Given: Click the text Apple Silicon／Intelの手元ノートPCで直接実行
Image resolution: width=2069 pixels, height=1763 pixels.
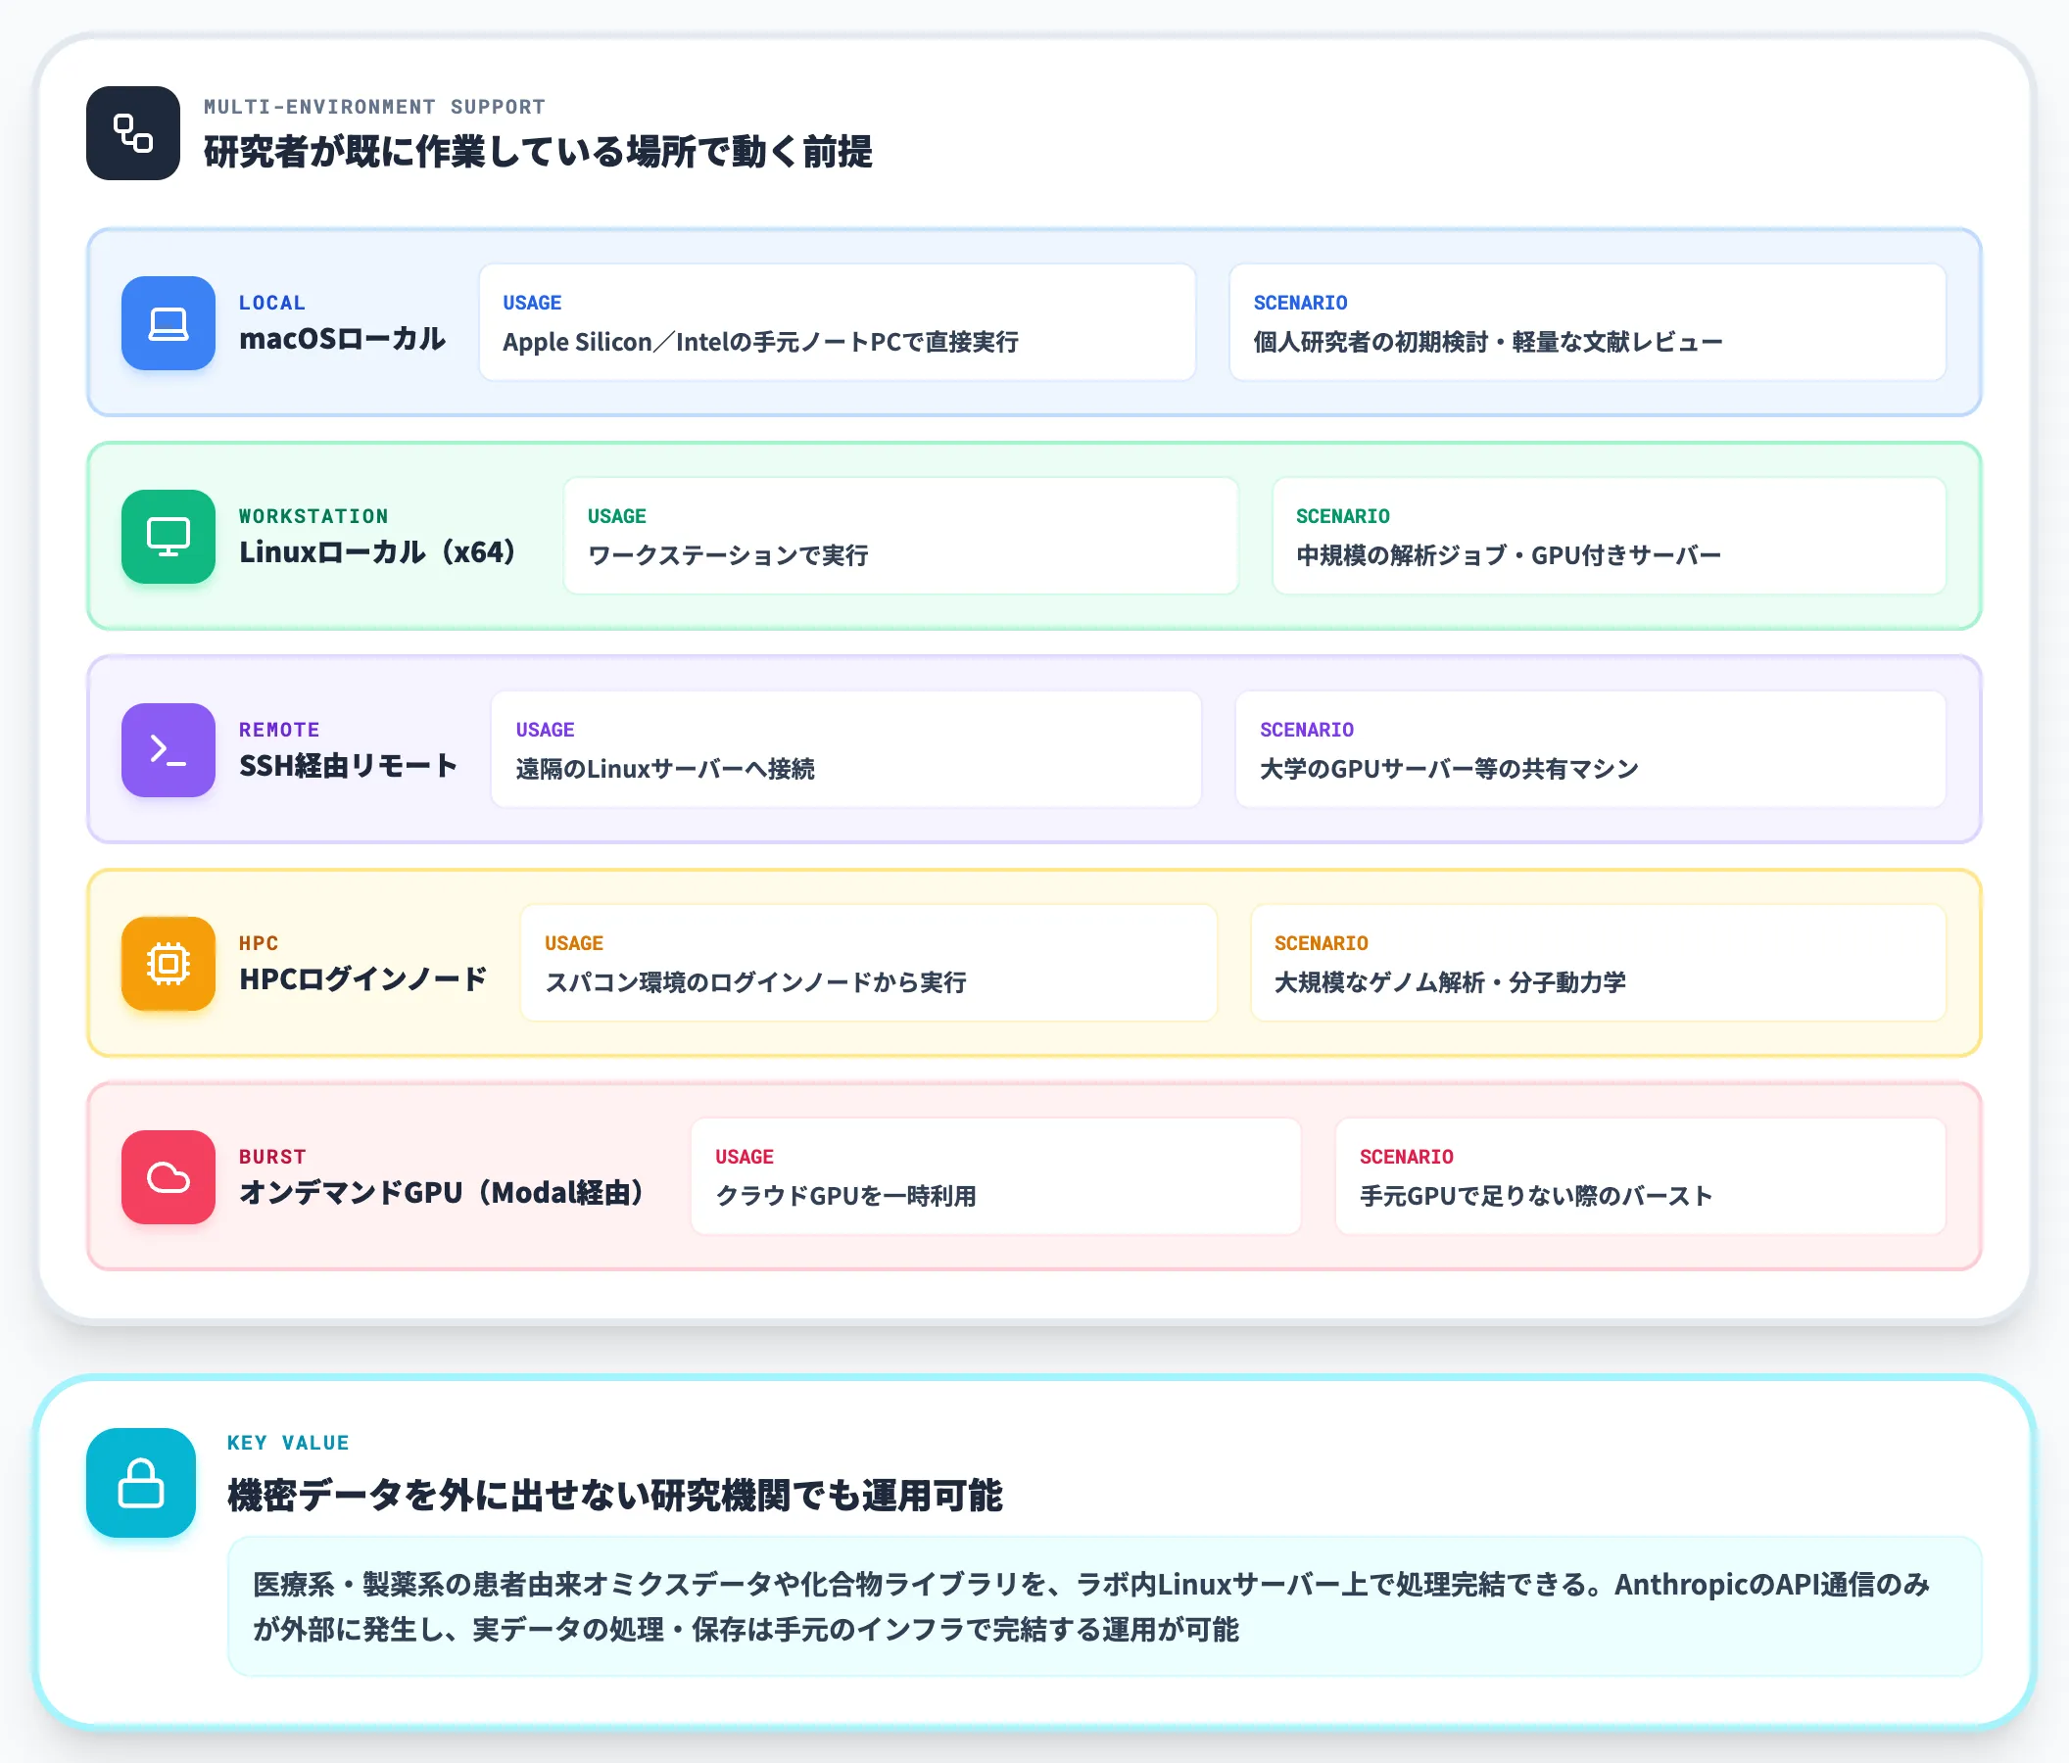Looking at the screenshot, I should (760, 343).
